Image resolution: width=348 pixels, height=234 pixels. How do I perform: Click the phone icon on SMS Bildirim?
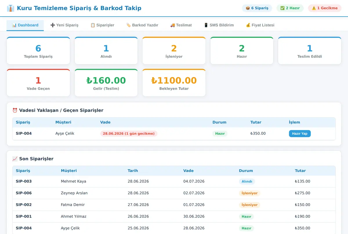click(x=206, y=25)
